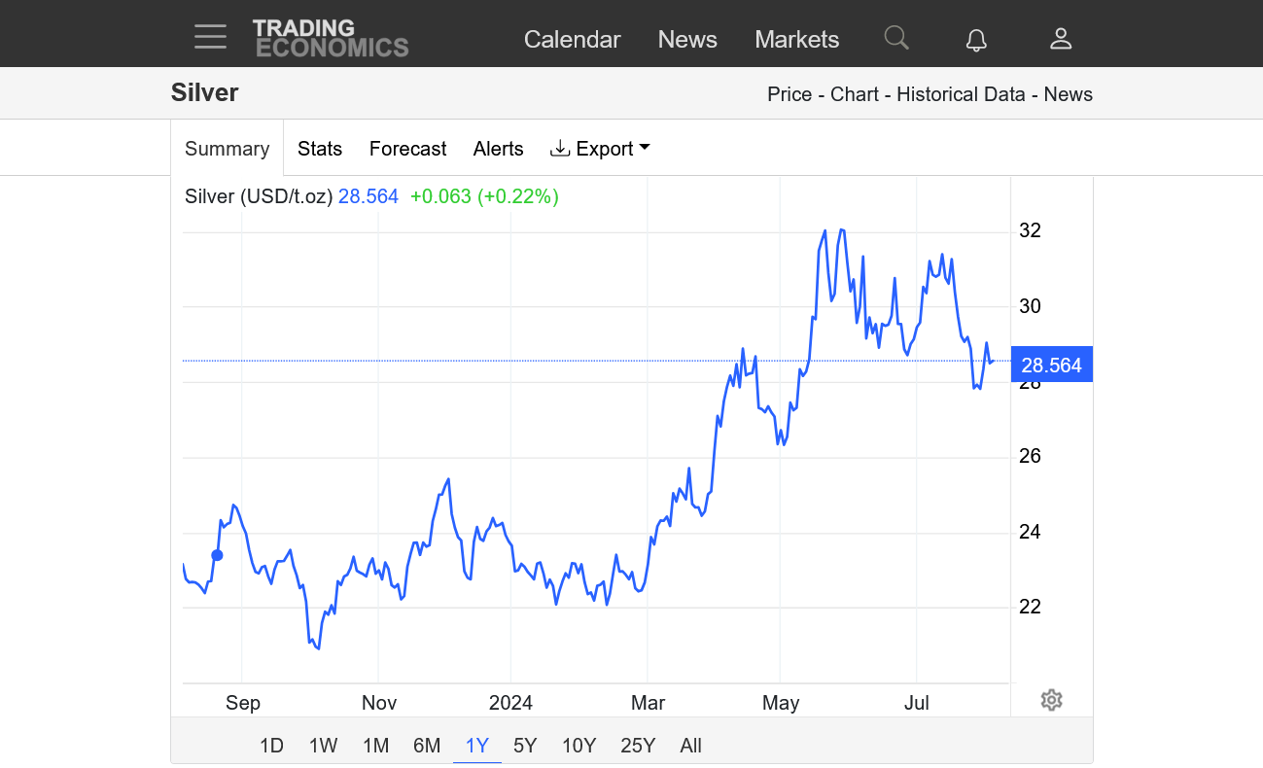
Task: Click the download icon beside Export
Action: pyautogui.click(x=560, y=148)
